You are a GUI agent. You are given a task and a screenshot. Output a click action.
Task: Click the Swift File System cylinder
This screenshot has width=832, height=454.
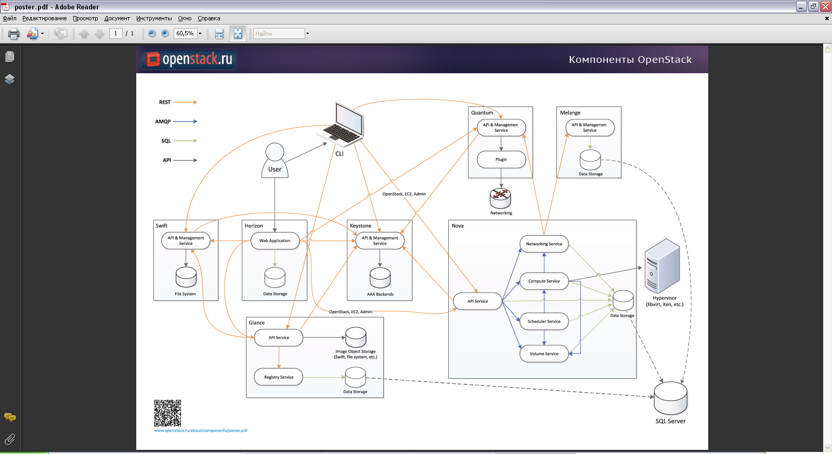[186, 277]
